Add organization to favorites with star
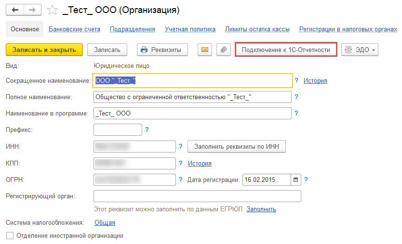Screen dimensions: 402x244 pyautogui.click(x=52, y=10)
